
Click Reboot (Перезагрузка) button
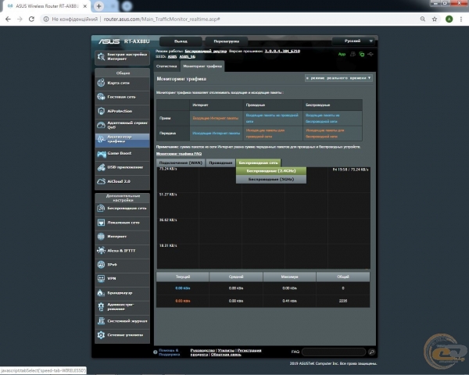pos(227,41)
